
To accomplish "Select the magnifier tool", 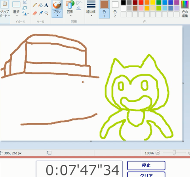I will 46,13.
